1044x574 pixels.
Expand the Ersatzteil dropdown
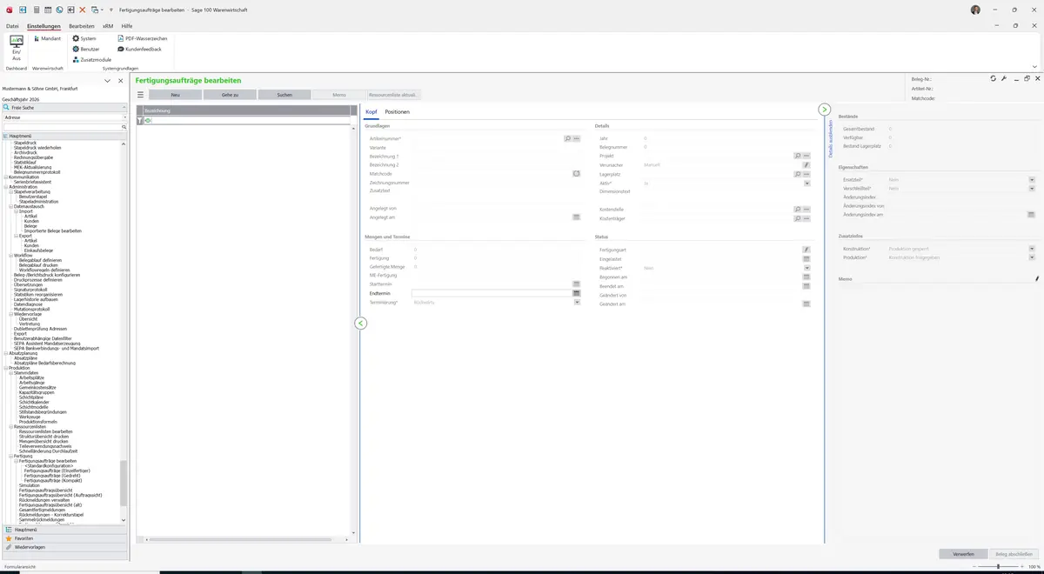(1032, 179)
